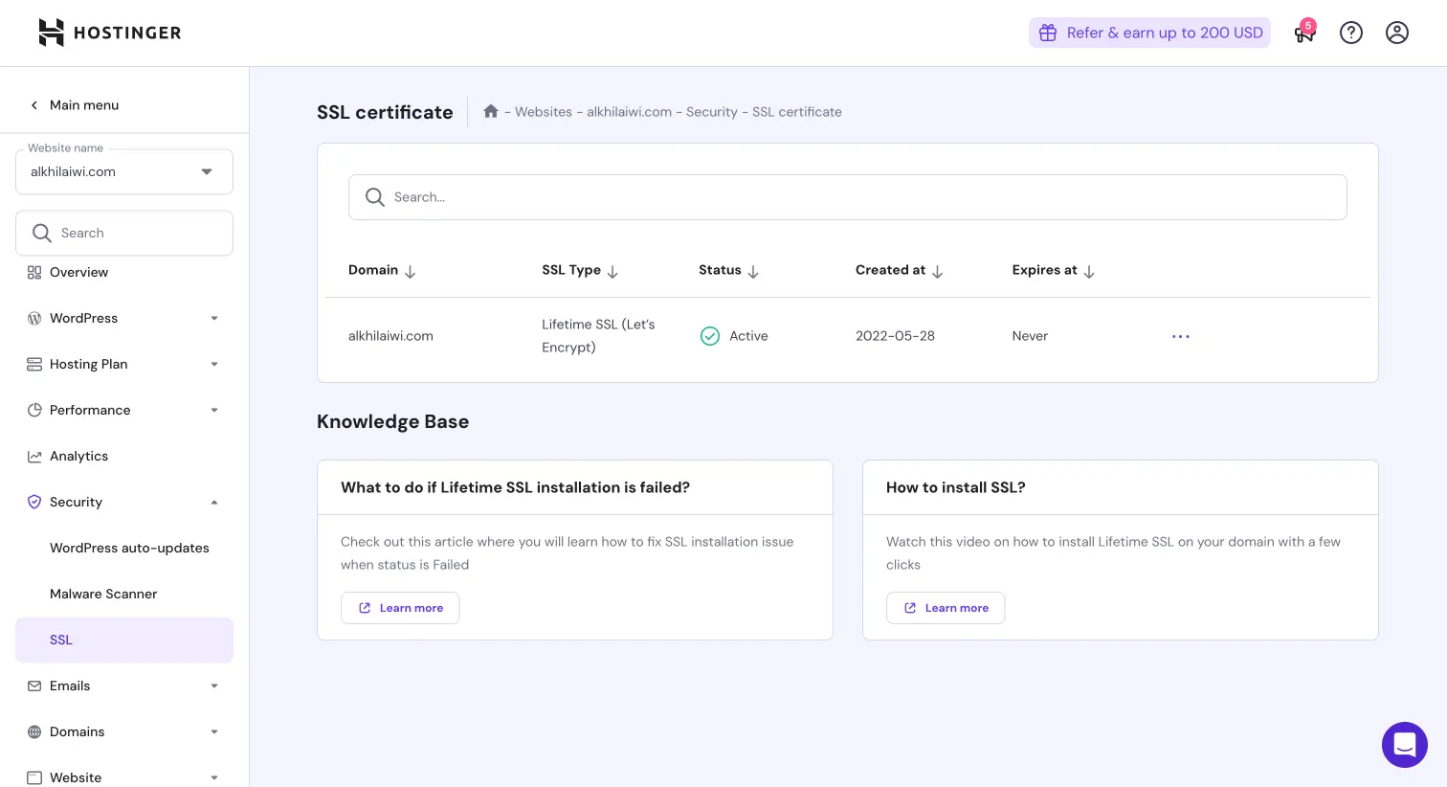Expand the WordPress section arrow

point(214,319)
